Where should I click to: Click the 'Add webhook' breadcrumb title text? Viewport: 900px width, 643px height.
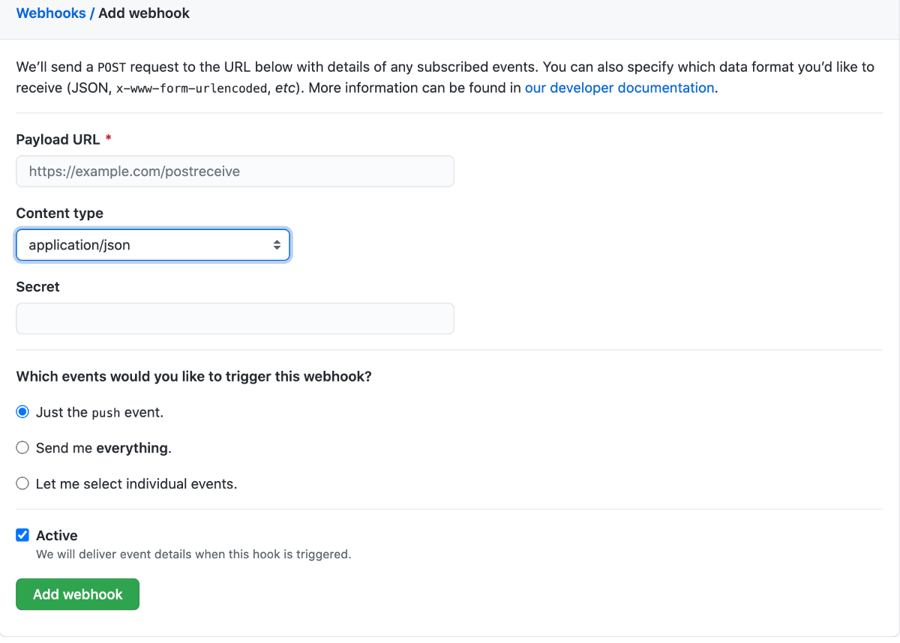point(144,13)
